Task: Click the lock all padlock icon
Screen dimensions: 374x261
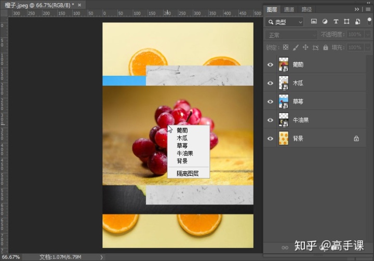Action: [326, 47]
